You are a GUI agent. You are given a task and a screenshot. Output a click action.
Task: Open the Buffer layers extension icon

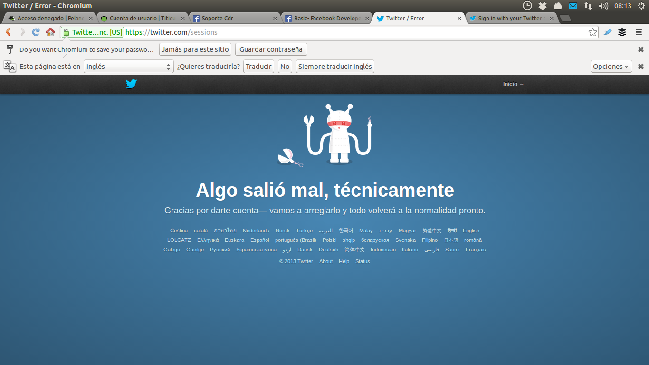click(x=622, y=32)
